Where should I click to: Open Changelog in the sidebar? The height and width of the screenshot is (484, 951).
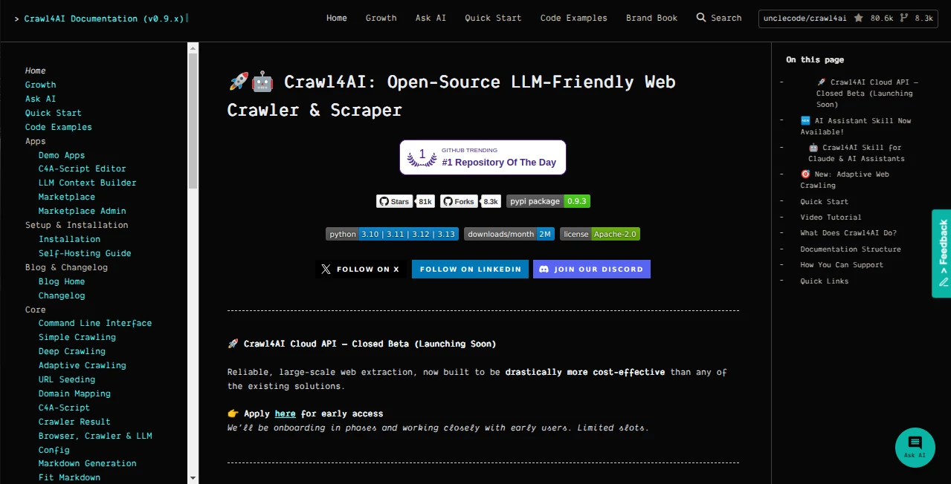[62, 295]
